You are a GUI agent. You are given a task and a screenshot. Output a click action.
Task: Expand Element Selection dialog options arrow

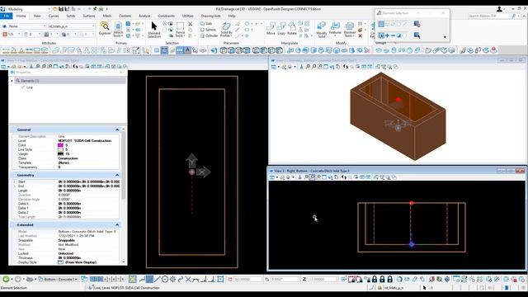(445, 37)
